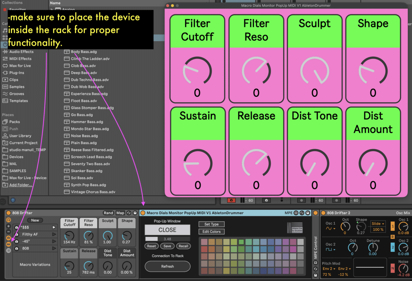412x281 pixels.
Task: Launch the *$$$ macro variation
Action: pos(54,227)
